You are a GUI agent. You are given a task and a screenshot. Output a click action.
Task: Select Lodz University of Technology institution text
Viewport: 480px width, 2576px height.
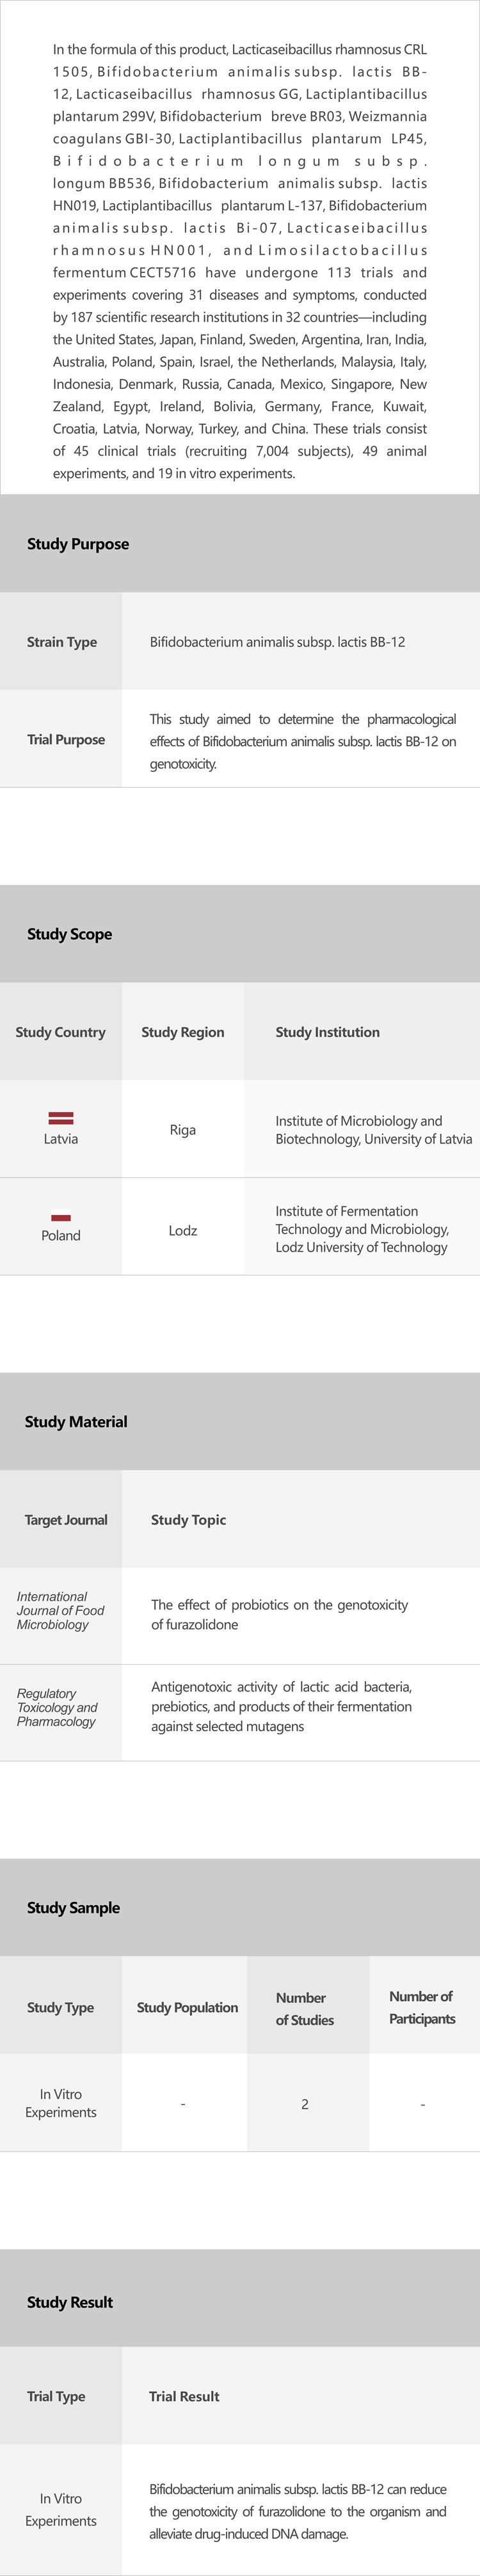361,1229
